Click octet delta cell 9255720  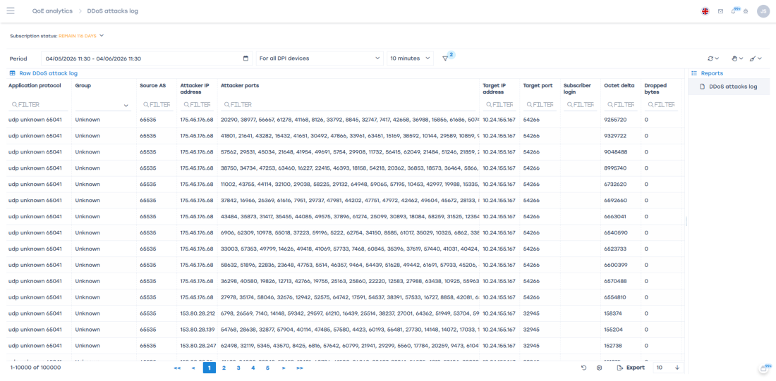tap(615, 120)
